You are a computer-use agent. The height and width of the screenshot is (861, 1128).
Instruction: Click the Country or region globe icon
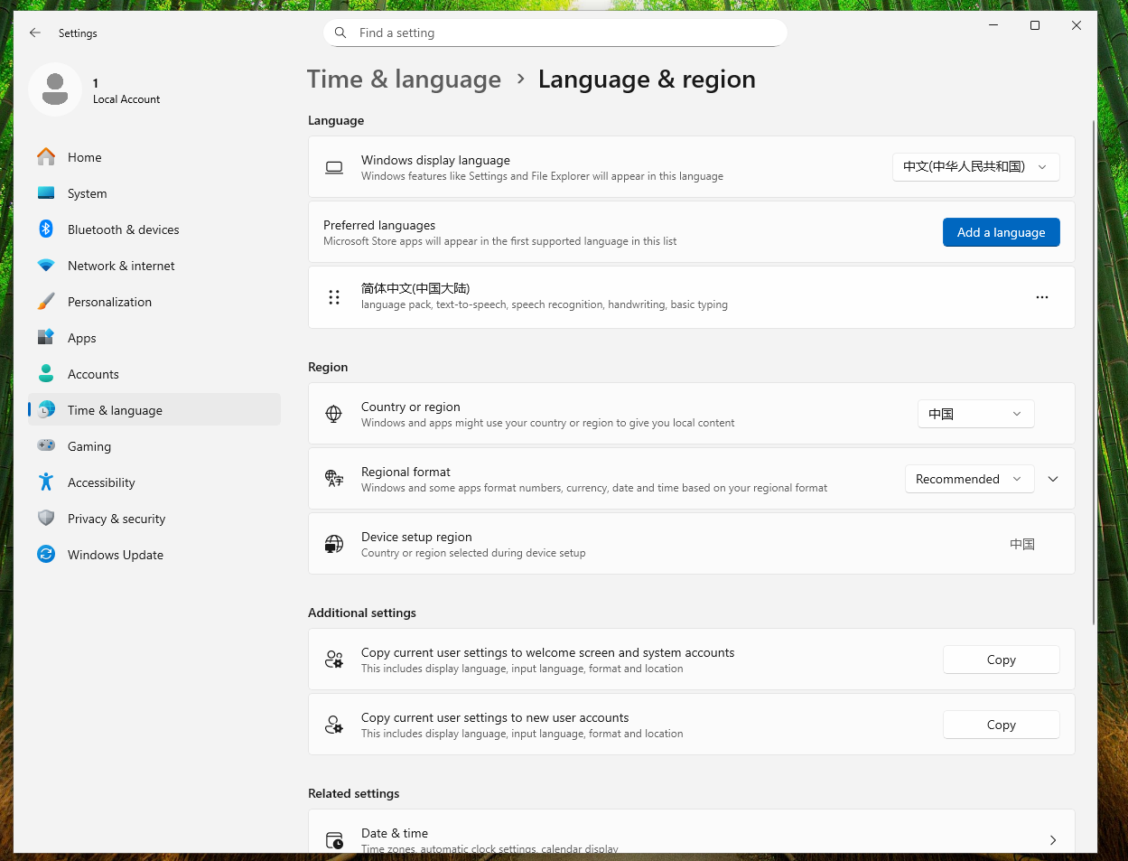[x=334, y=414]
